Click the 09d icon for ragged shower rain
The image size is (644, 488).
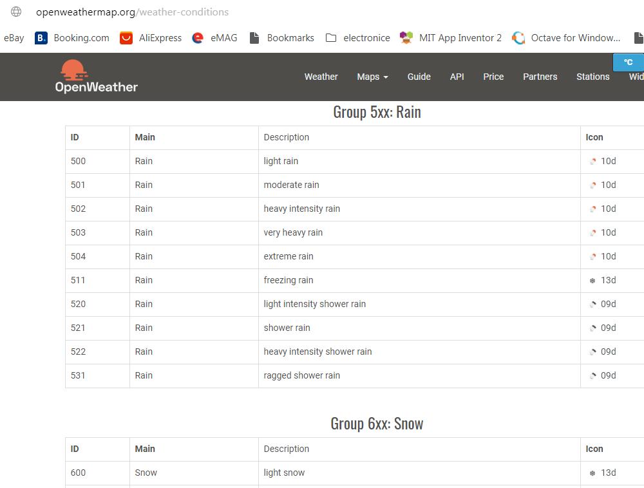coord(592,375)
